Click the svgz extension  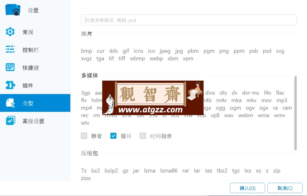[x=86, y=58]
